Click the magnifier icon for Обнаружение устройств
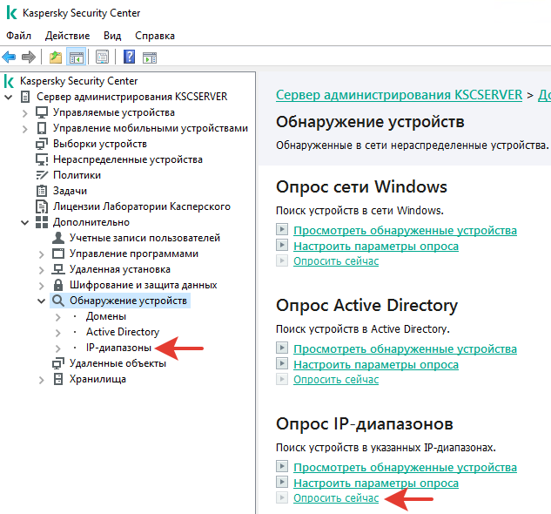 click(58, 301)
